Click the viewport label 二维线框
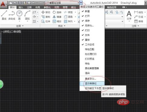 pos(16,32)
